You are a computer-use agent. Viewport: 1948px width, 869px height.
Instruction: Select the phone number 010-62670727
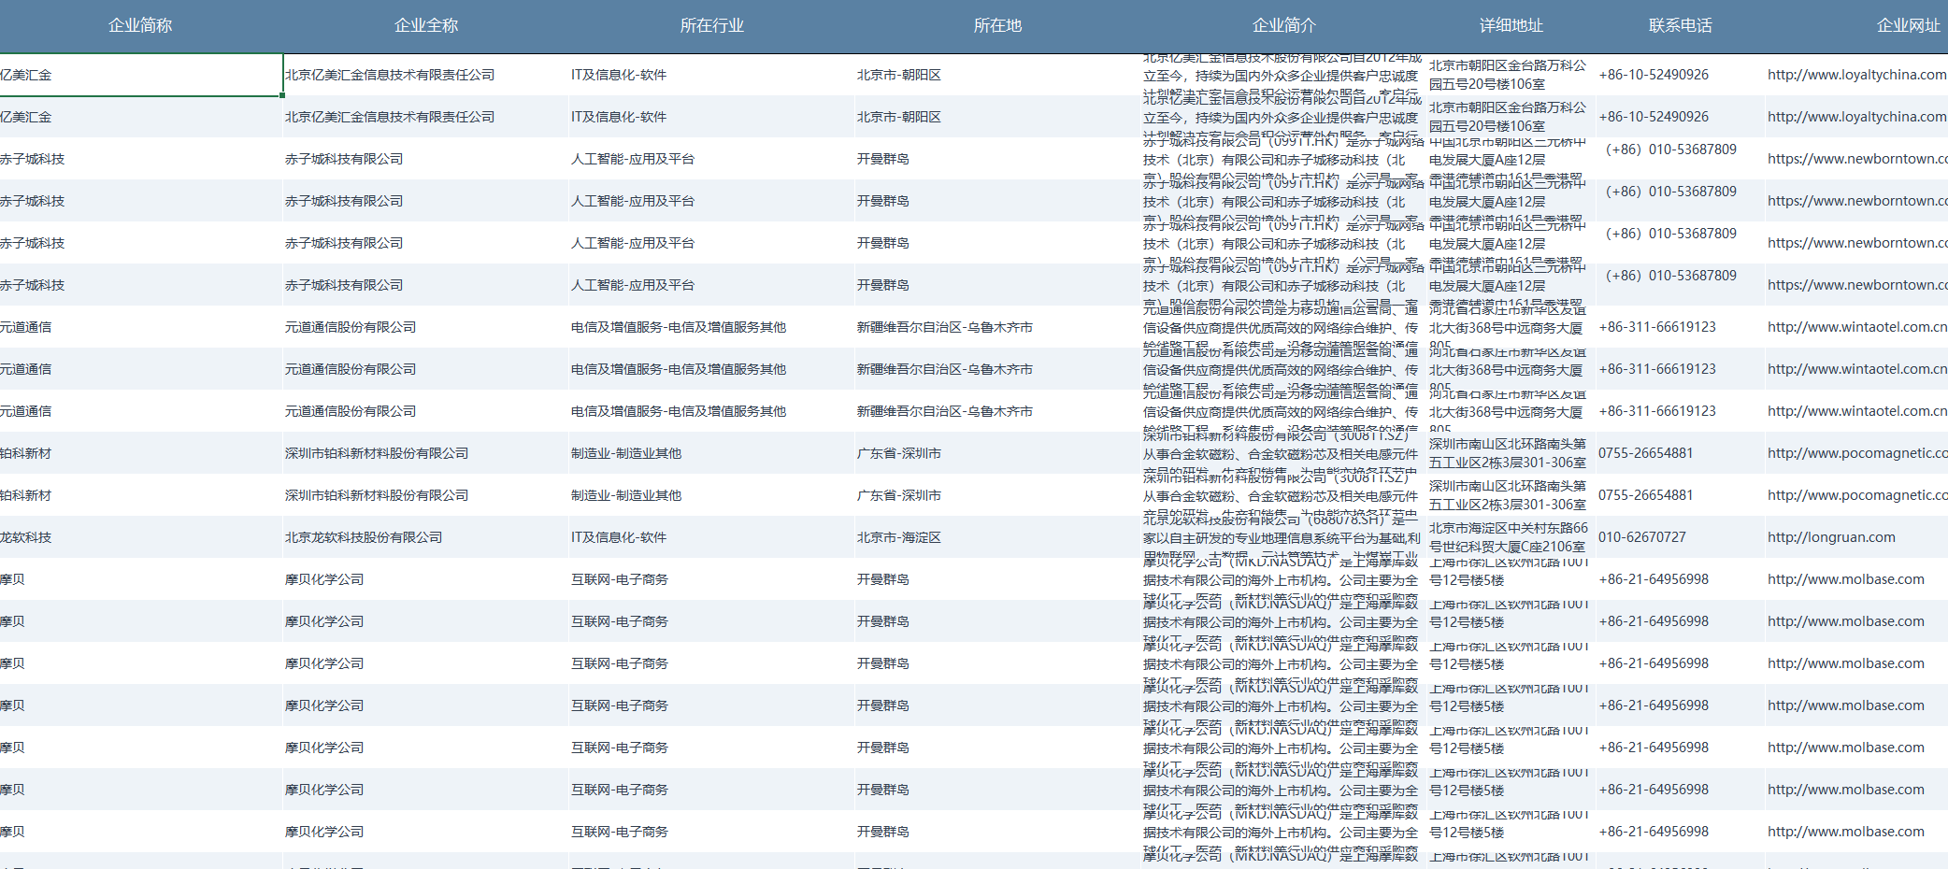1642,537
